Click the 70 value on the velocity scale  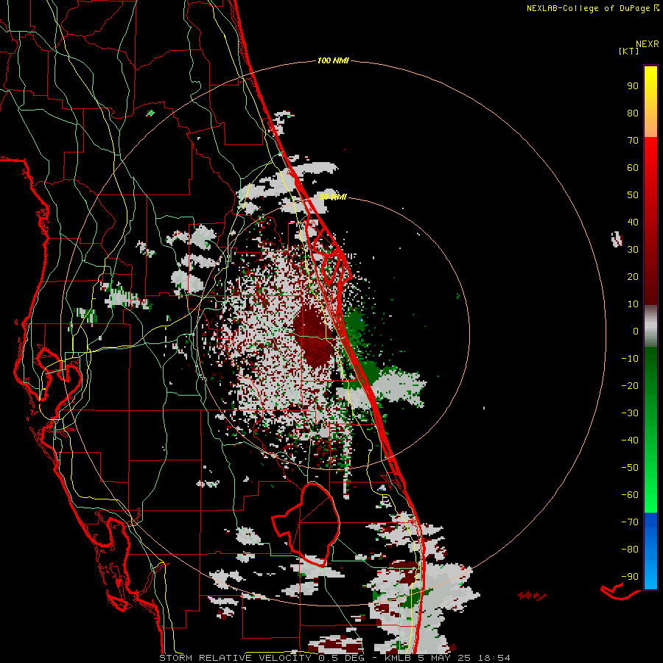tap(633, 141)
